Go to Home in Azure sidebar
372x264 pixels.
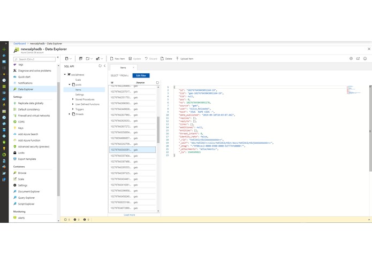pyautogui.click(x=4, y=56)
